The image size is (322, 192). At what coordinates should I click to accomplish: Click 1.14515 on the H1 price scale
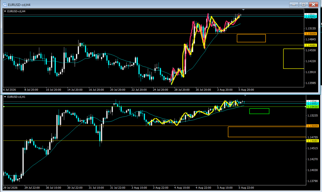point(312,148)
